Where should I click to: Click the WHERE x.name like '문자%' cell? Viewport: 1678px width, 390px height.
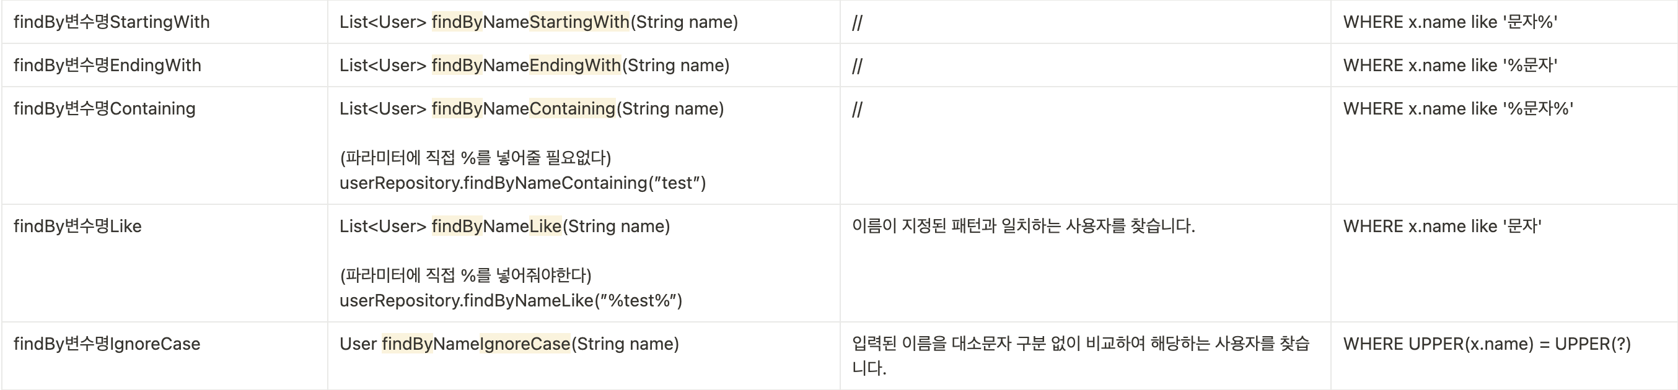click(1504, 22)
